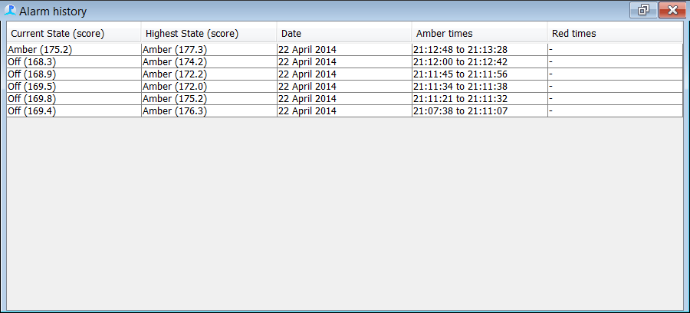690x313 pixels.
Task: Sort by Current State (score) column
Action: click(74, 34)
